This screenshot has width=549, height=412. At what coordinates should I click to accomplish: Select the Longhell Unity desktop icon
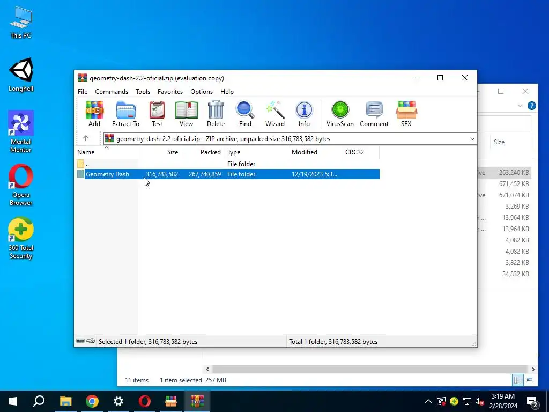21,75
